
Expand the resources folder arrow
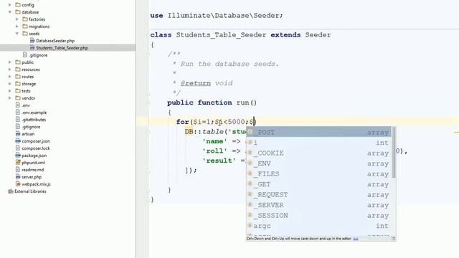pyautogui.click(x=10, y=70)
